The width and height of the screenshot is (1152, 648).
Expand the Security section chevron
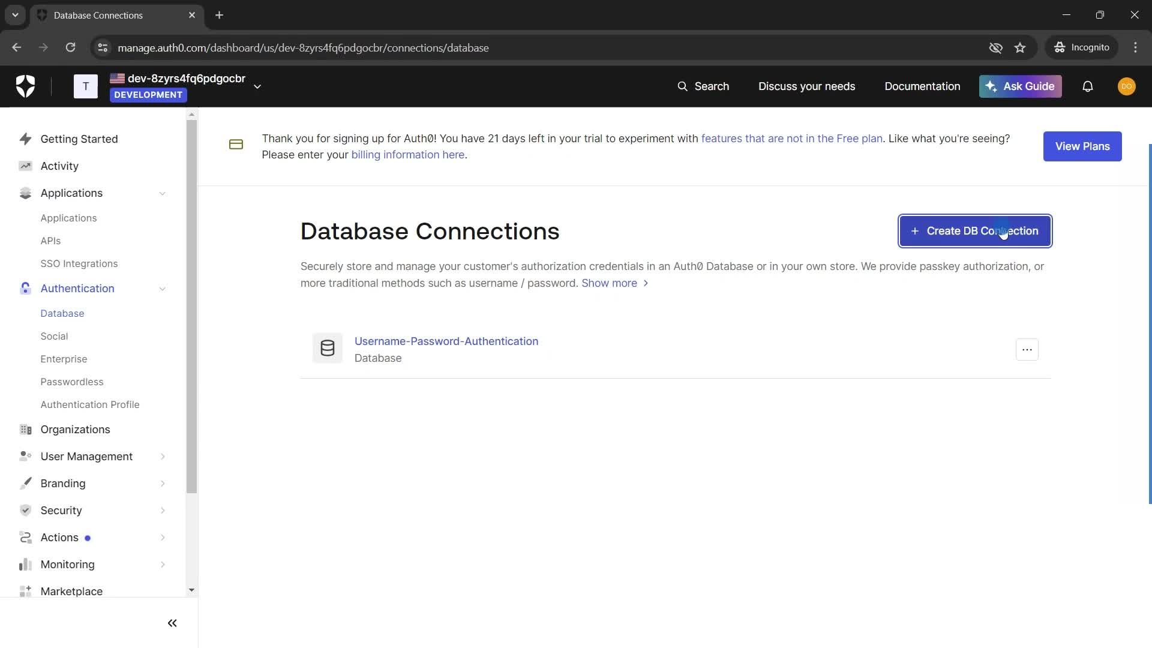pyautogui.click(x=163, y=511)
